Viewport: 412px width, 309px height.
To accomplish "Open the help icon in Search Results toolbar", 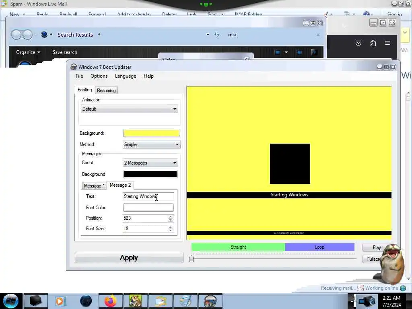I will 314,52.
